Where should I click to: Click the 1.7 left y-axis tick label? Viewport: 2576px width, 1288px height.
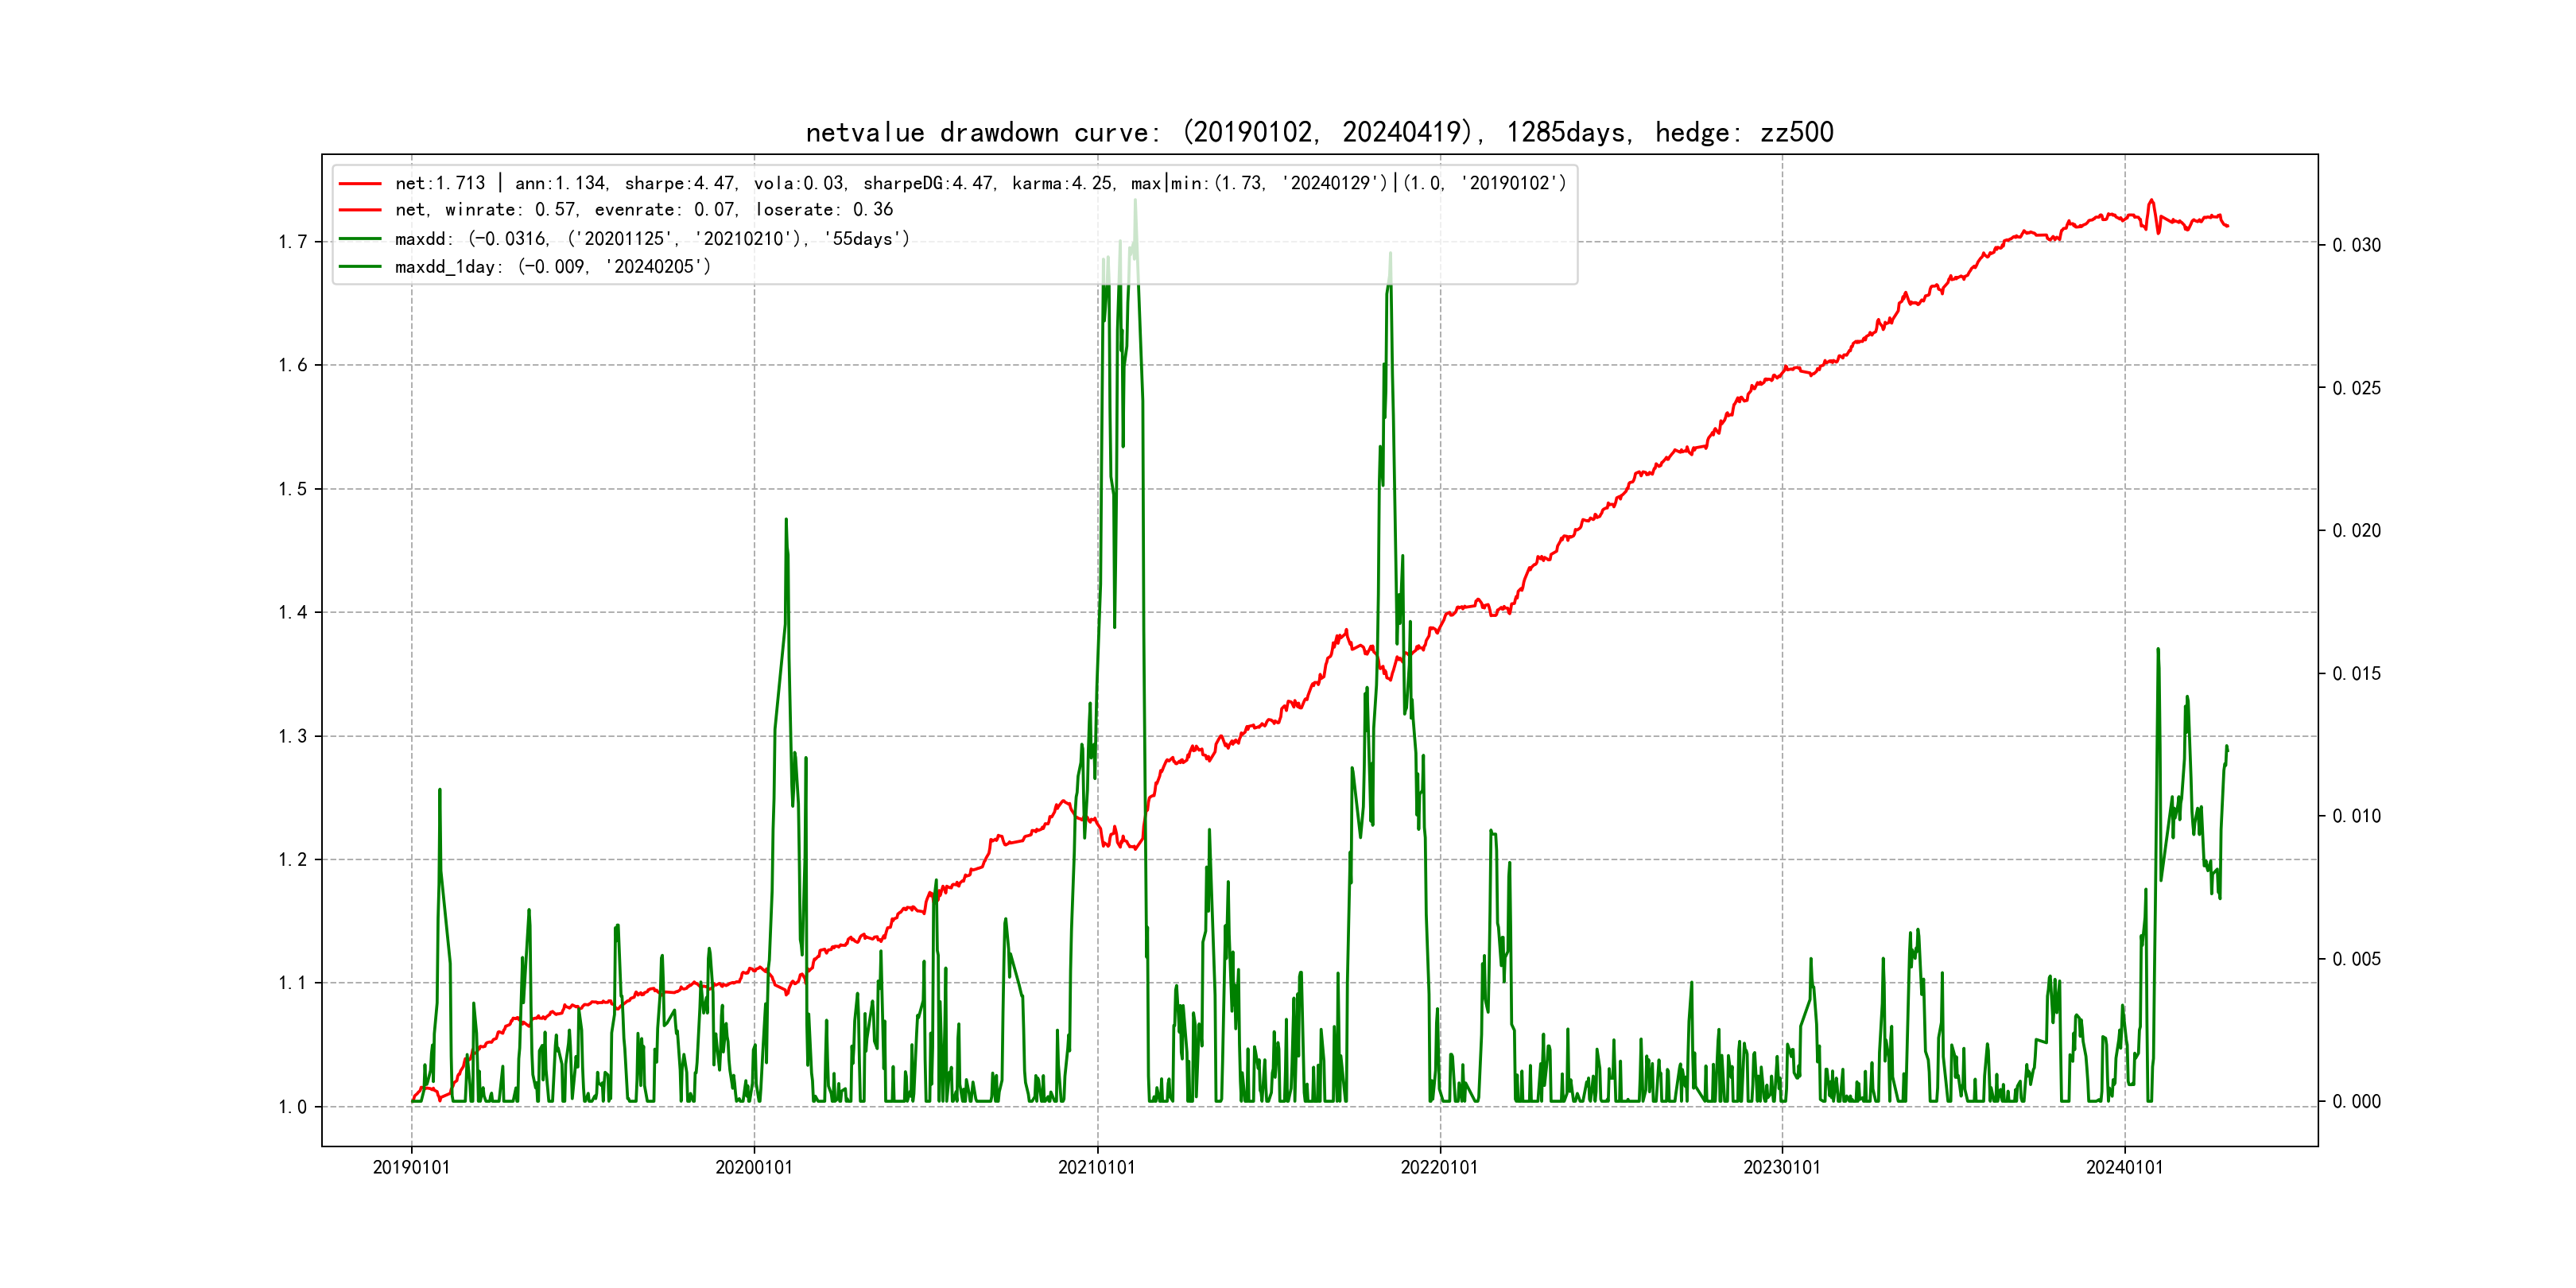293,242
